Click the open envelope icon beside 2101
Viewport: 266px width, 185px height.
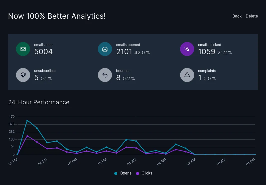(105, 49)
